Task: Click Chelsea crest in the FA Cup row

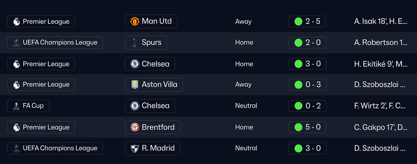Action: pyautogui.click(x=134, y=106)
